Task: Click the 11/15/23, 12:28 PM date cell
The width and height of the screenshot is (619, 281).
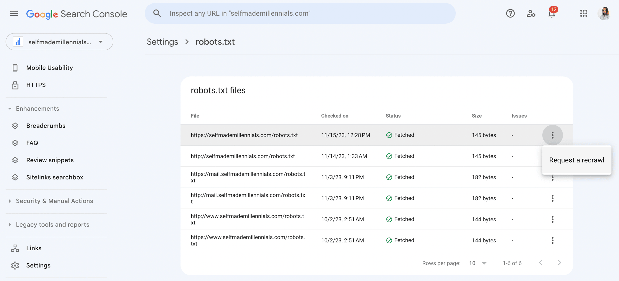Action: tap(346, 135)
